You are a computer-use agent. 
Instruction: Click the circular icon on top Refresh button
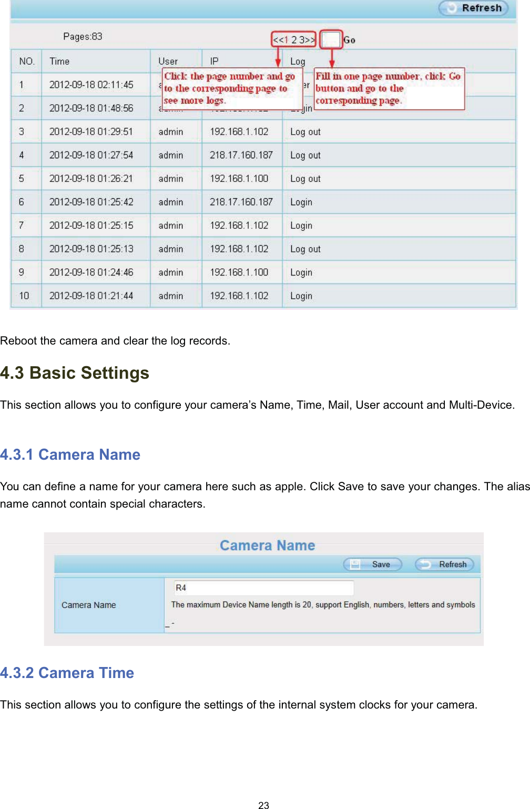[451, 8]
